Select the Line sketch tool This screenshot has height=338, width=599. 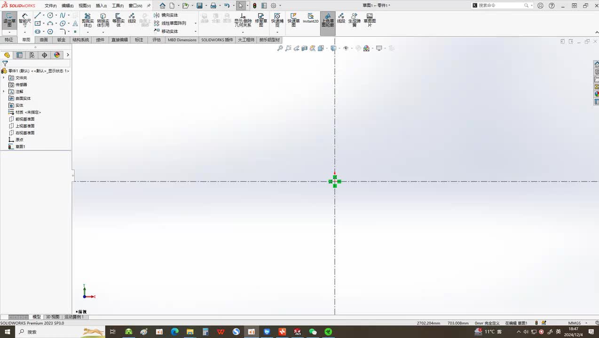38,15
